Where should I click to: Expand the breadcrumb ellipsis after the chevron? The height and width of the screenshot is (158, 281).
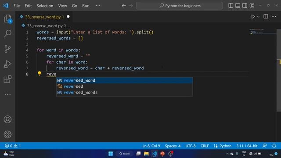(69, 26)
